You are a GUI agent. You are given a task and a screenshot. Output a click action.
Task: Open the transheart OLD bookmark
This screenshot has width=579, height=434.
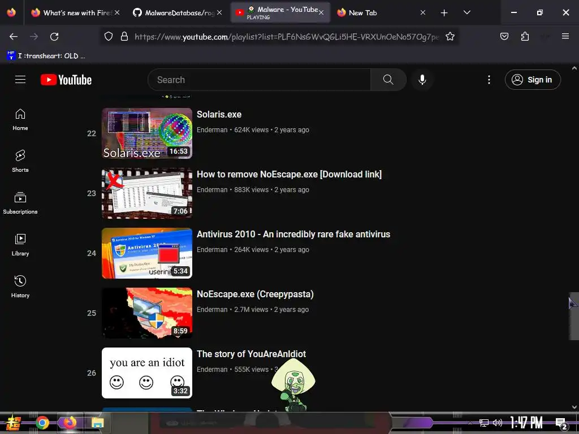46,56
